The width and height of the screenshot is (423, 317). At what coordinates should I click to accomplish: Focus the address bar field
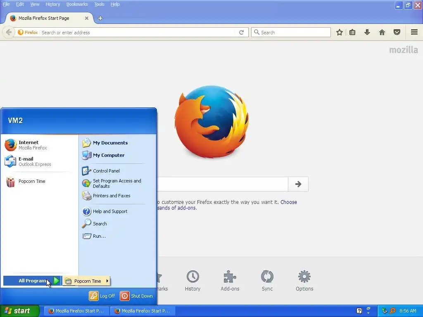[138, 32]
